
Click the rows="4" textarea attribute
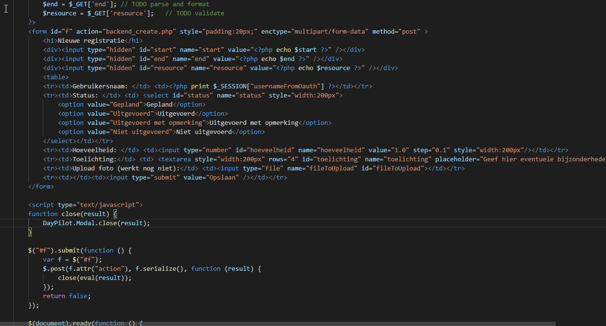coord(283,159)
